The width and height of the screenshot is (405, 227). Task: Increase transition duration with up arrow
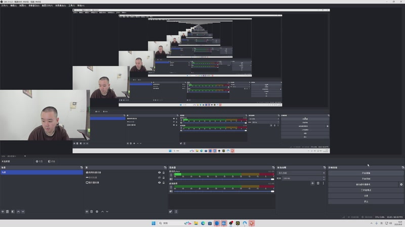[x=324, y=178]
